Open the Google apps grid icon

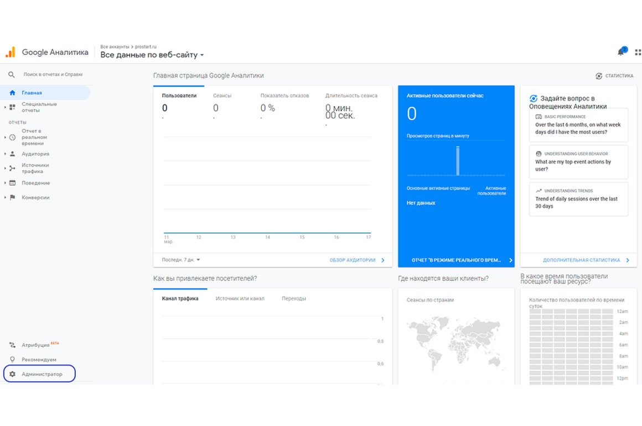click(x=638, y=52)
